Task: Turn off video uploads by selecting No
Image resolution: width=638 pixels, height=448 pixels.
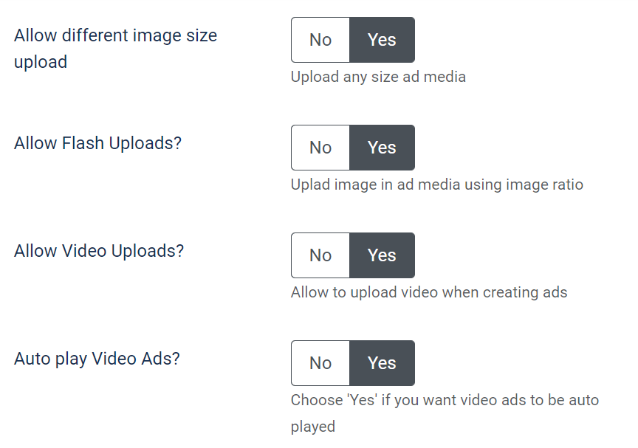Action: [320, 255]
